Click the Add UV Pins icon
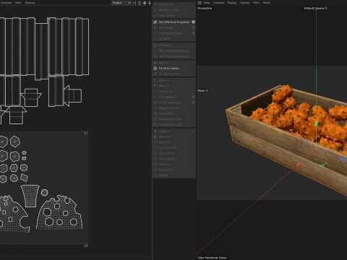 click(155, 4)
